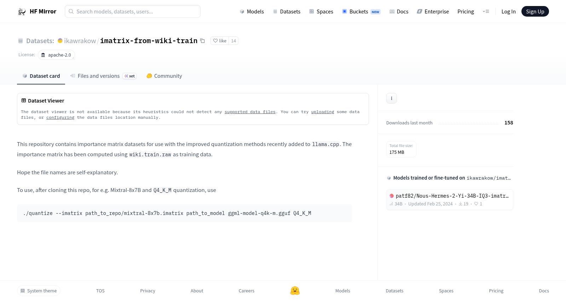Image resolution: width=566 pixels, height=303 pixels.
Task: Focus the search models, datasets, users field
Action: point(133,11)
